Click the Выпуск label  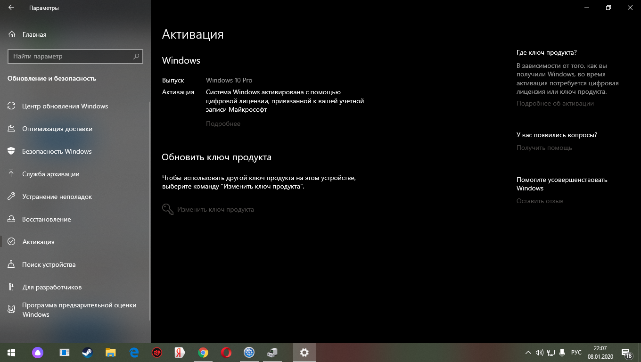[173, 80]
